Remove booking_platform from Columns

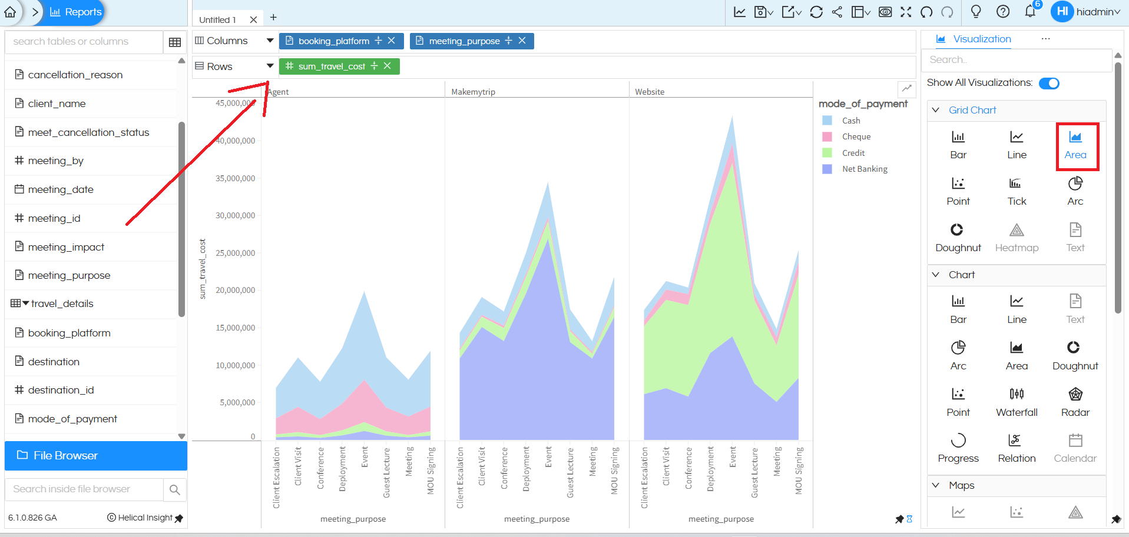coord(392,41)
